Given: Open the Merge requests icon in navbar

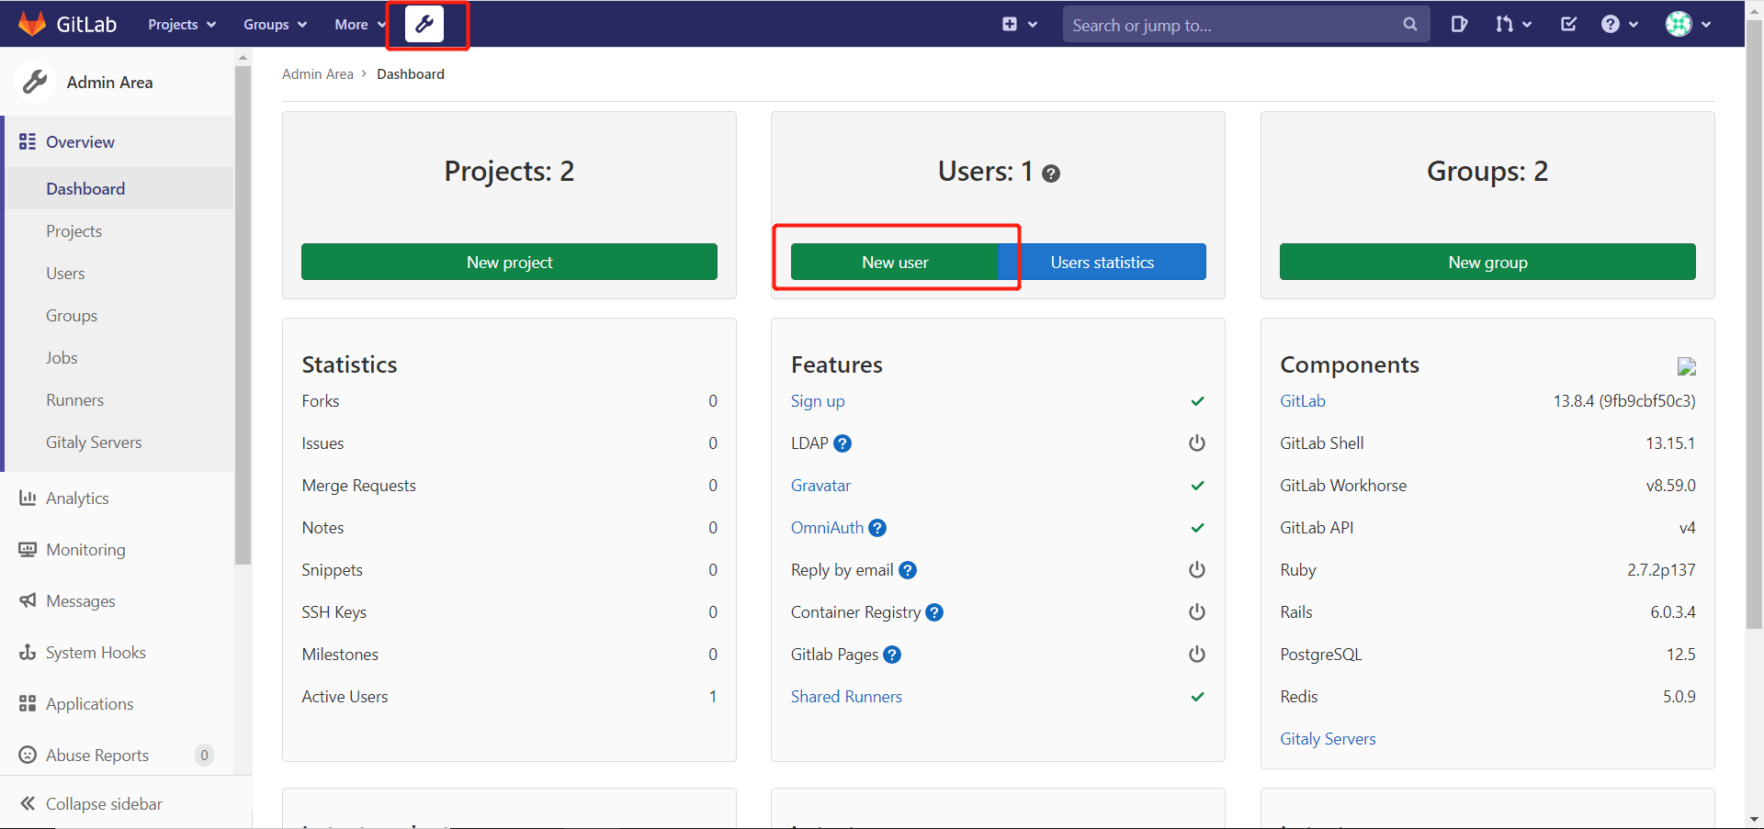Looking at the screenshot, I should point(1504,24).
